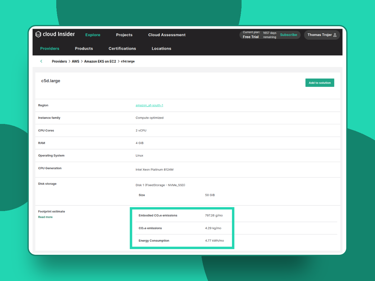Open the Explore menu
The height and width of the screenshot is (281, 375).
pyautogui.click(x=93, y=35)
